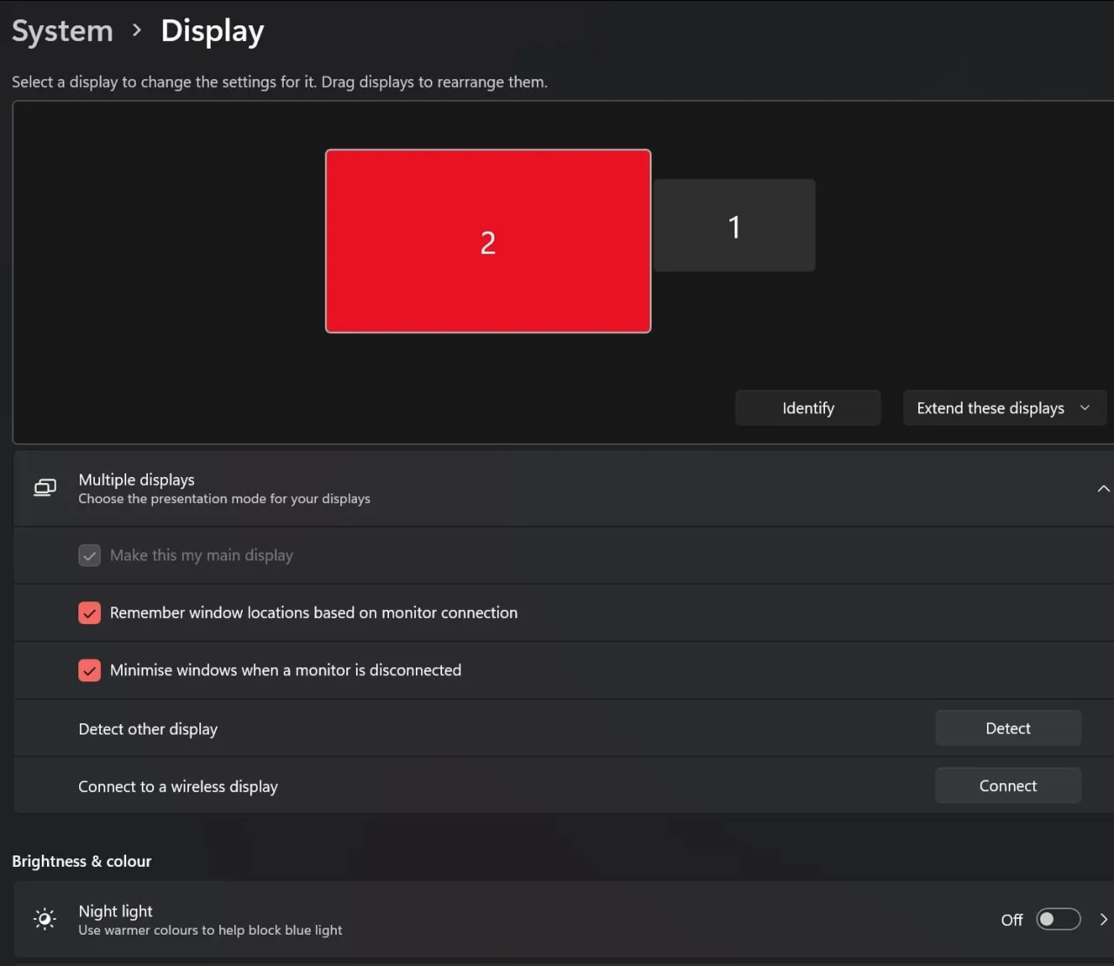Disable Minimise windows when monitor disconnected
Screen dimensions: 1114x966
(x=90, y=670)
